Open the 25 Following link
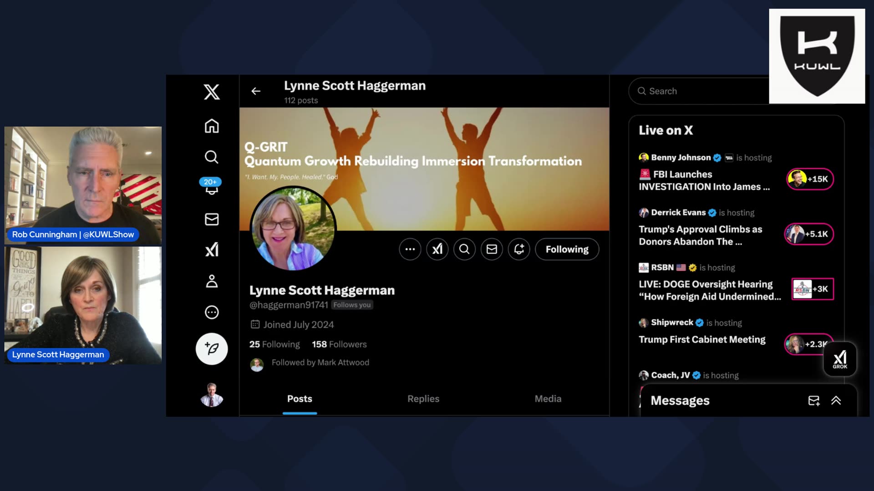 pyautogui.click(x=274, y=344)
